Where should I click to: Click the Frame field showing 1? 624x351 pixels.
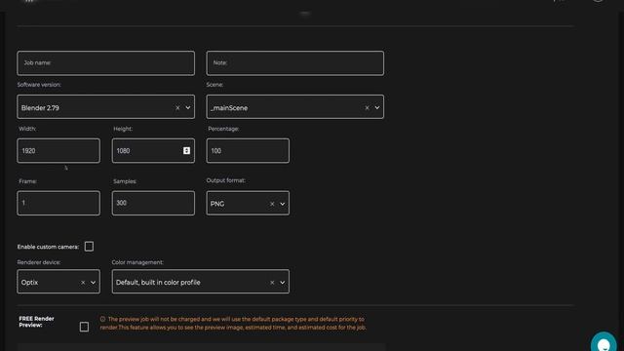click(58, 203)
